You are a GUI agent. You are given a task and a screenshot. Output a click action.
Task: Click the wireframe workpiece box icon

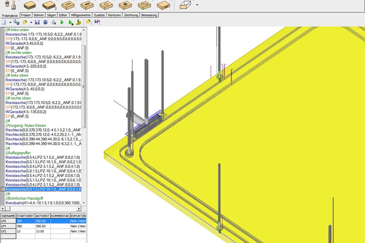(x=185, y=5)
